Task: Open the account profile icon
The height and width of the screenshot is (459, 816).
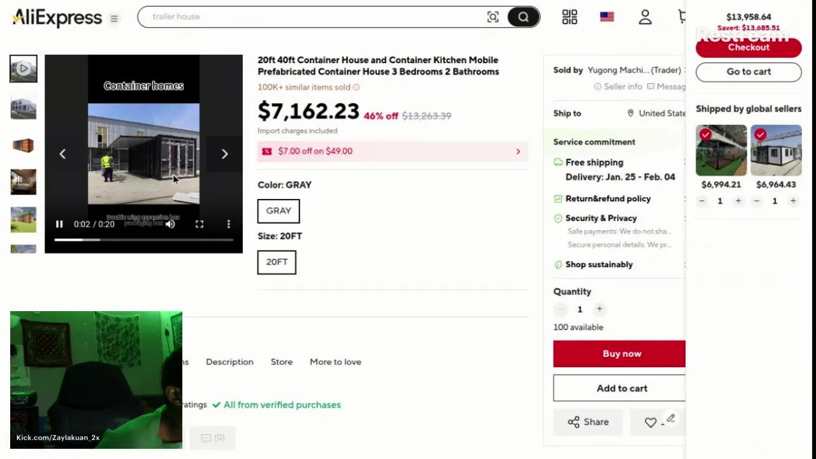Action: pyautogui.click(x=645, y=17)
